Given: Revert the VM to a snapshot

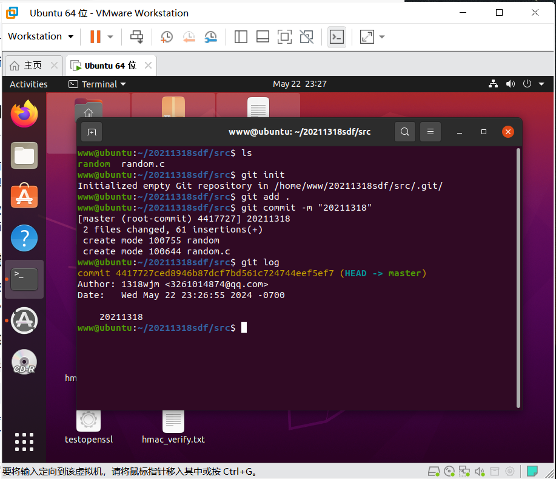Looking at the screenshot, I should click(x=189, y=36).
